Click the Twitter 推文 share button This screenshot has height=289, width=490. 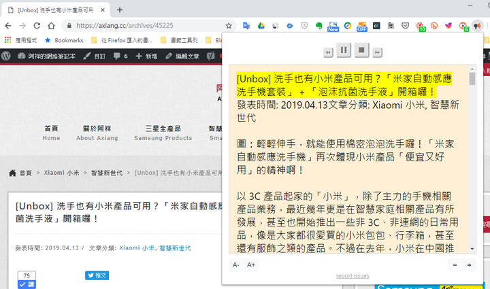[97, 275]
